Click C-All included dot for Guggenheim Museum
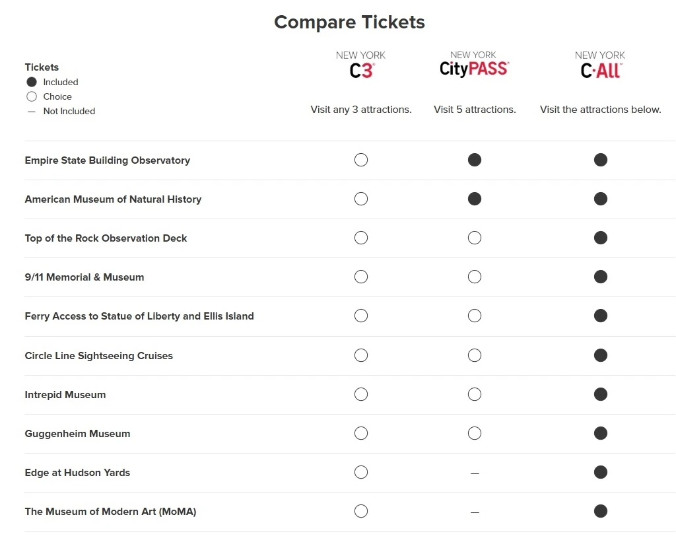The image size is (676, 548). pyautogui.click(x=601, y=433)
